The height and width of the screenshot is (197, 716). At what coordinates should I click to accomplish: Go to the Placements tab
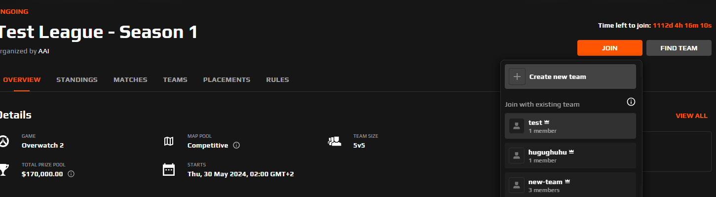pos(226,79)
